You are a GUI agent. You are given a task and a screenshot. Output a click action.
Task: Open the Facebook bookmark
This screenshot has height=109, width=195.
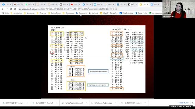(94, 13)
